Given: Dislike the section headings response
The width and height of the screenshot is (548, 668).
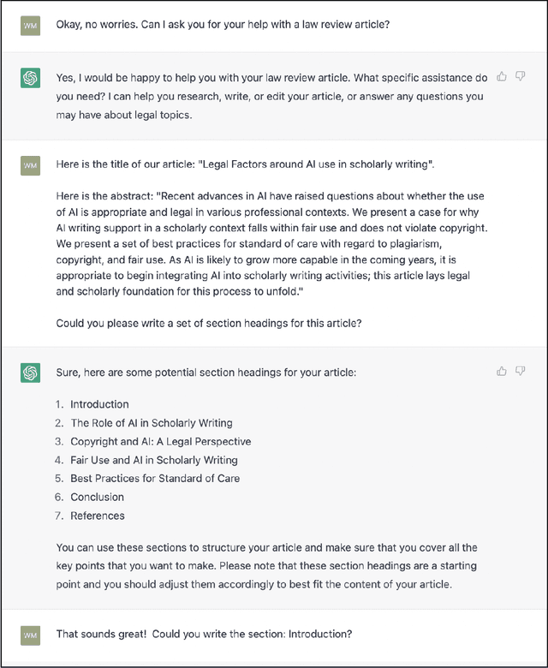Looking at the screenshot, I should click(521, 371).
